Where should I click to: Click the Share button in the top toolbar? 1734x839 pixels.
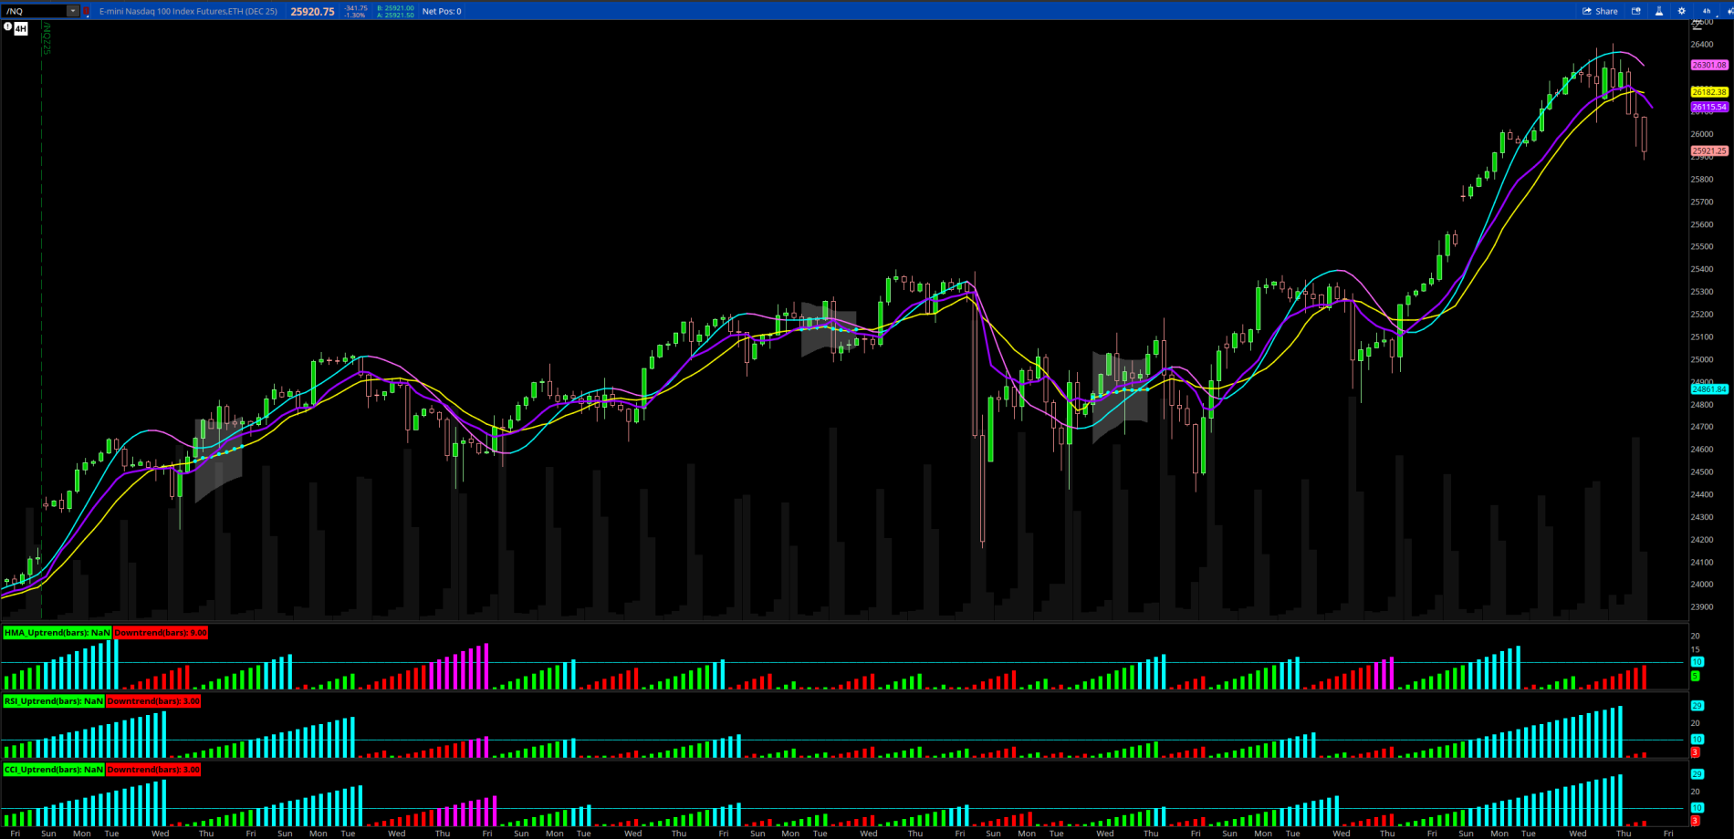tap(1600, 11)
